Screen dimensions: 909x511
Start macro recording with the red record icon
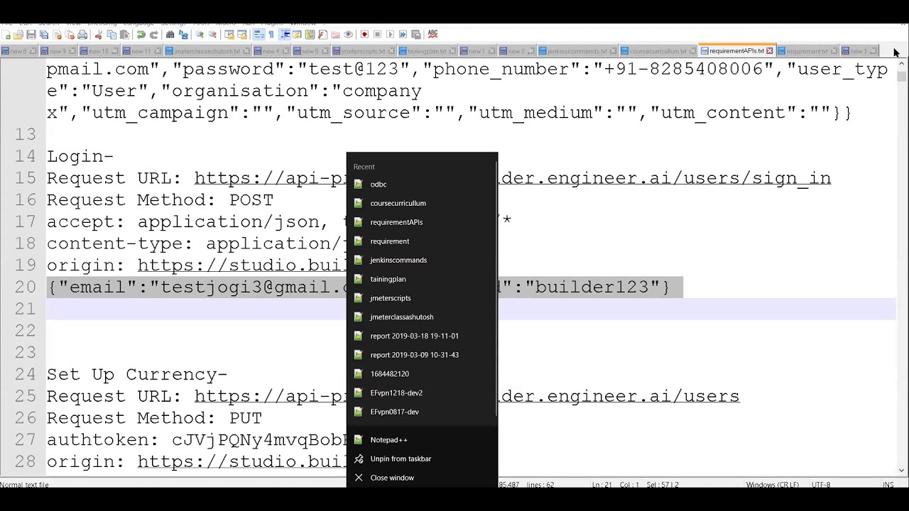[x=364, y=34]
